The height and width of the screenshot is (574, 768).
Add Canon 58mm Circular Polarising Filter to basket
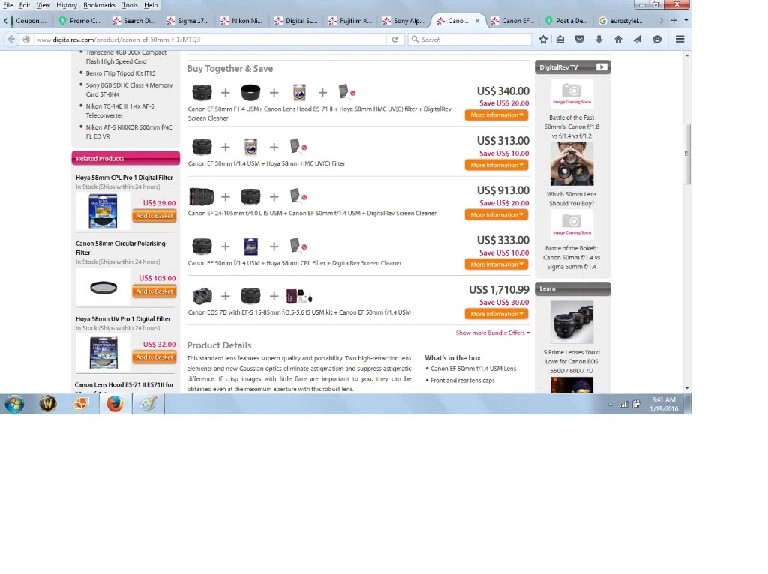[x=154, y=291]
